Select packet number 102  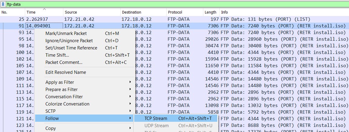[20, 59]
